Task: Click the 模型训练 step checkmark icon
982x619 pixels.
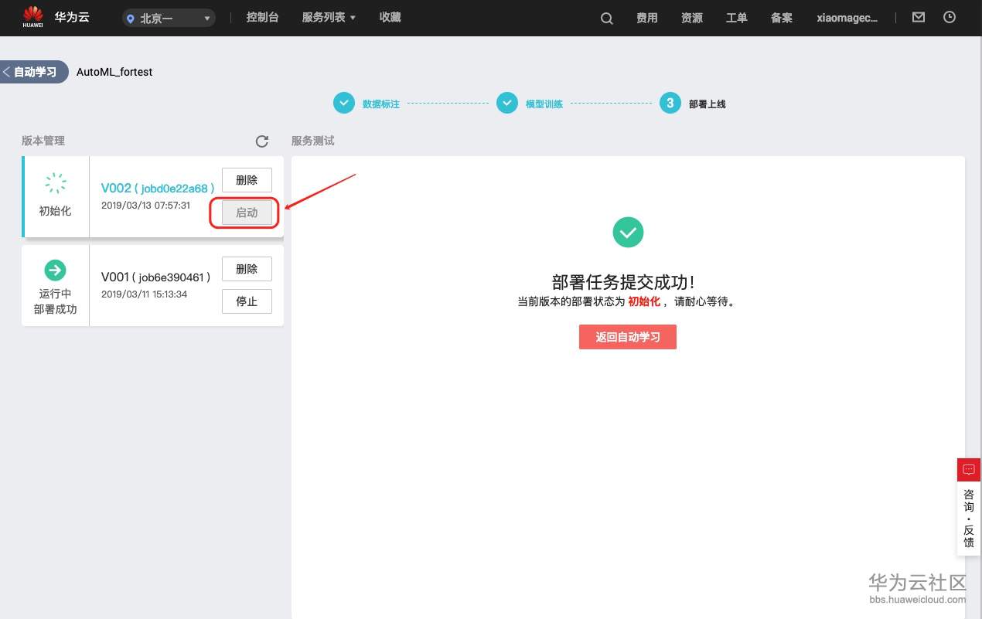Action: click(506, 103)
